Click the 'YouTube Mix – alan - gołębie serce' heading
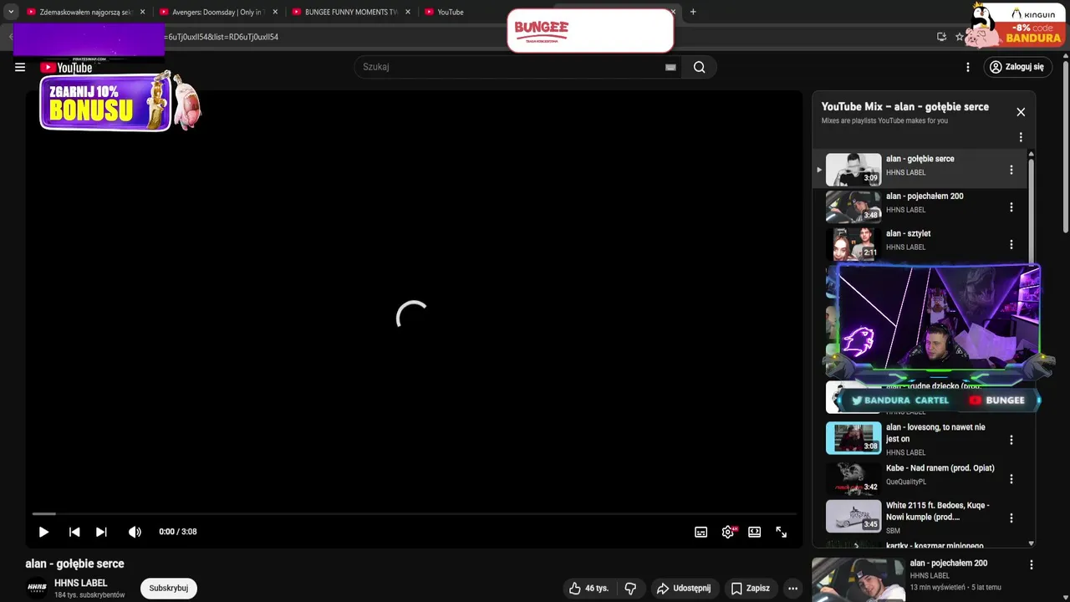 904,107
